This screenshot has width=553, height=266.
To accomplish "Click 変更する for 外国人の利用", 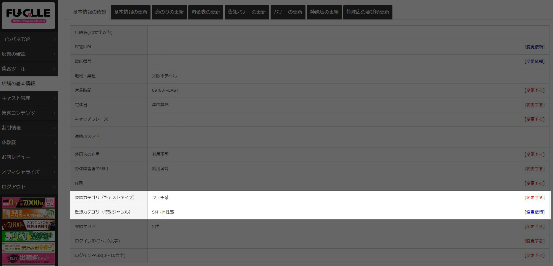I will (534, 154).
